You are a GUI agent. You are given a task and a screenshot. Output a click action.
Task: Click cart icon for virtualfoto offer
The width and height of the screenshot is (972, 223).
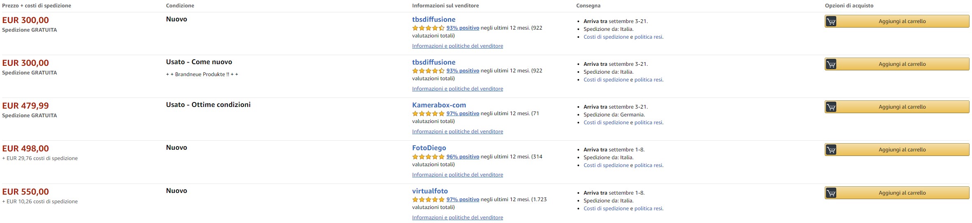pyautogui.click(x=831, y=193)
